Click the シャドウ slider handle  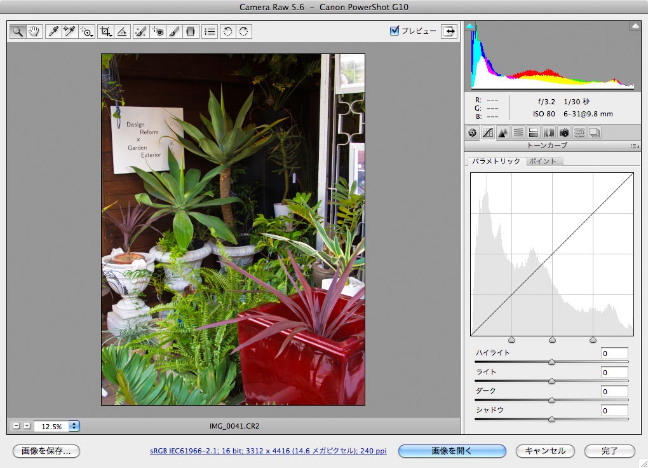(x=551, y=419)
